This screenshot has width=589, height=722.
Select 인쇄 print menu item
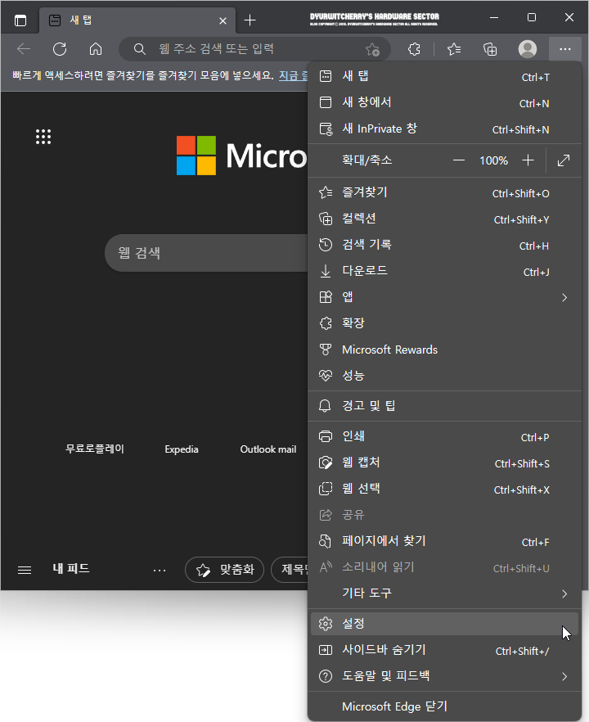coord(444,436)
